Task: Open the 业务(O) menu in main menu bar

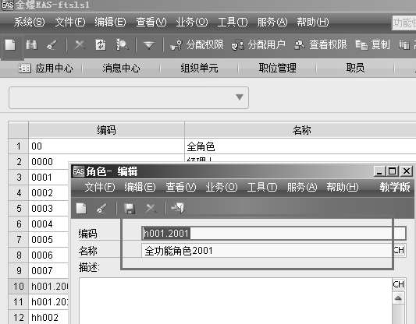Action: [191, 23]
